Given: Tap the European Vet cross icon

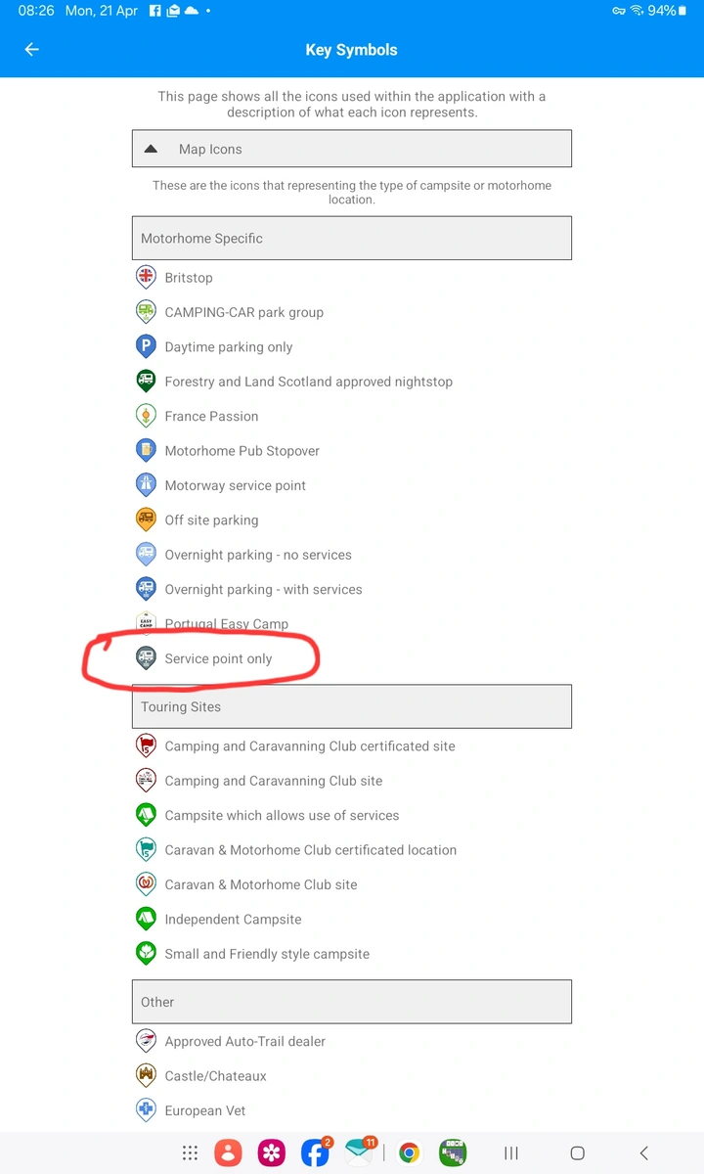Looking at the screenshot, I should pos(146,1110).
